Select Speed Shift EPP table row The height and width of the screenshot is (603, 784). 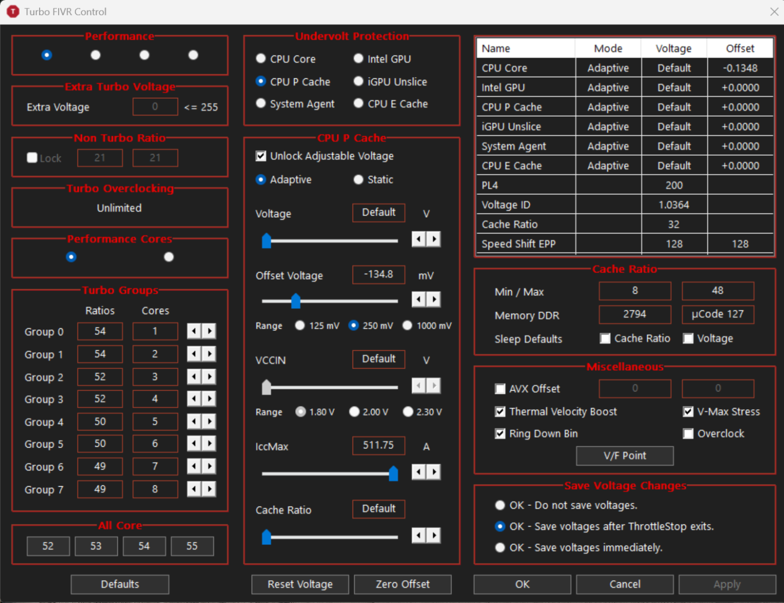(625, 244)
